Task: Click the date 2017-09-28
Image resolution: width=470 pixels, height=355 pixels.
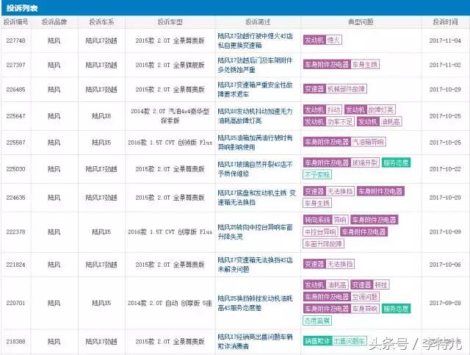Action: [x=445, y=303]
